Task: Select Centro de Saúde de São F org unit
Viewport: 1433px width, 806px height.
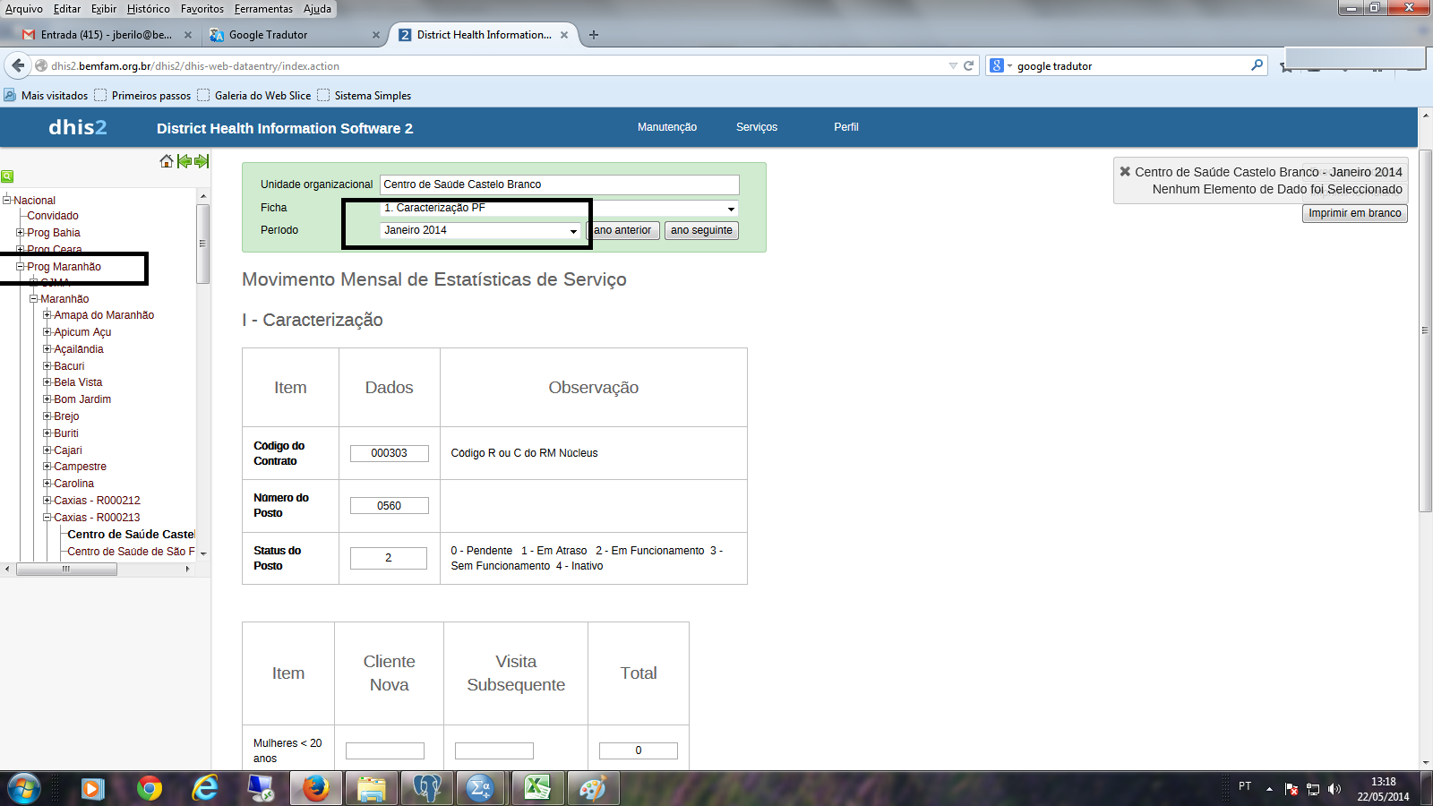Action: tap(131, 552)
